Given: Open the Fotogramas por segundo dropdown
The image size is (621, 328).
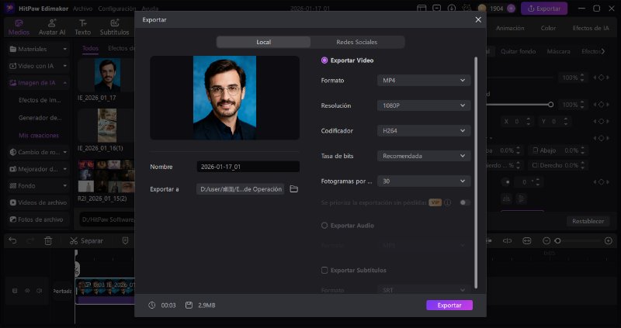Looking at the screenshot, I should pos(424,181).
